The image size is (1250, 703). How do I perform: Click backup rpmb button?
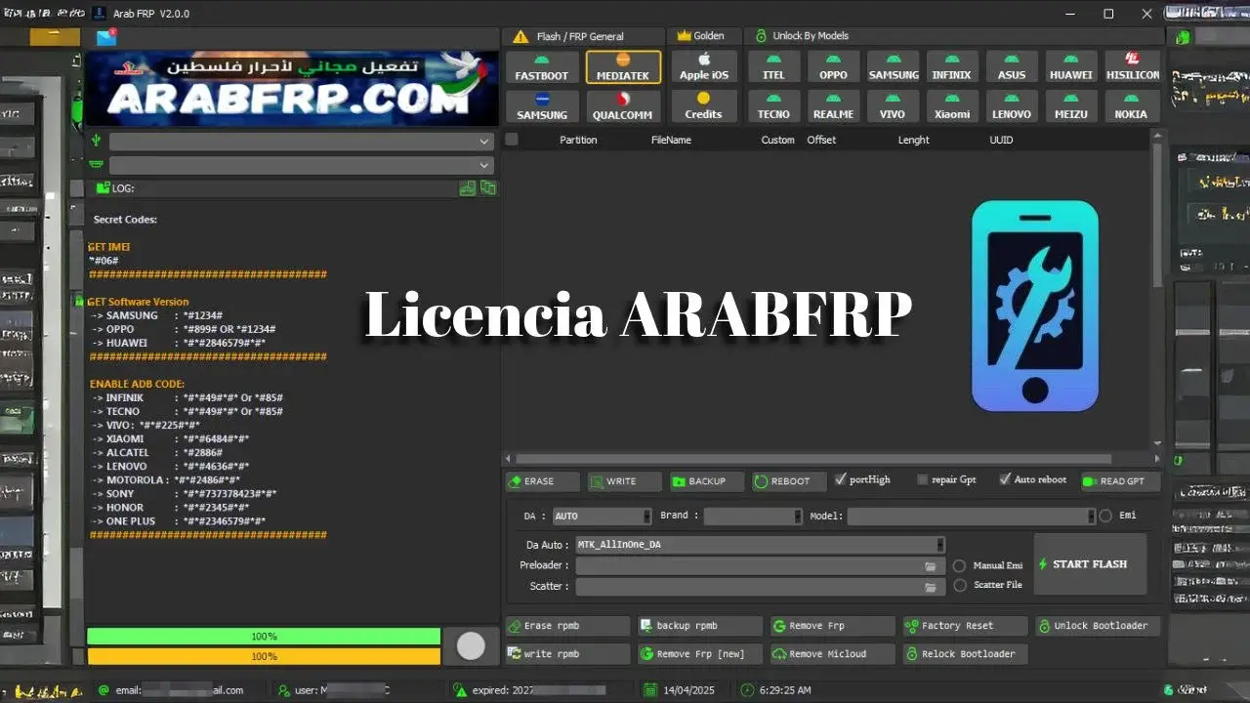point(700,626)
